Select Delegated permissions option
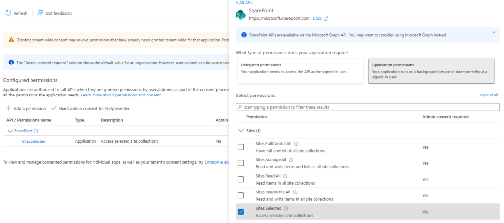The image size is (504, 223). click(300, 71)
